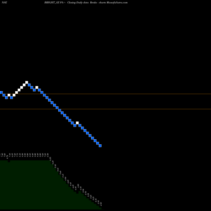Select the highest white Renko brick at the peak
This screenshot has height=211, width=211.
pos(27,82)
